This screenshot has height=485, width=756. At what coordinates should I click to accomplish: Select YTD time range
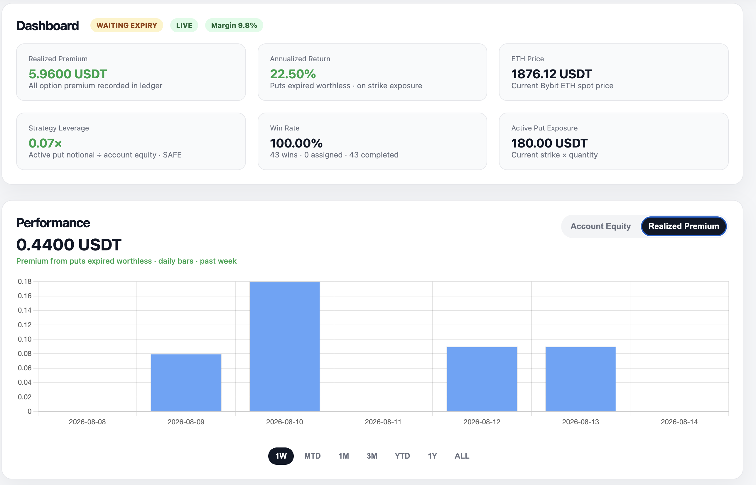402,456
